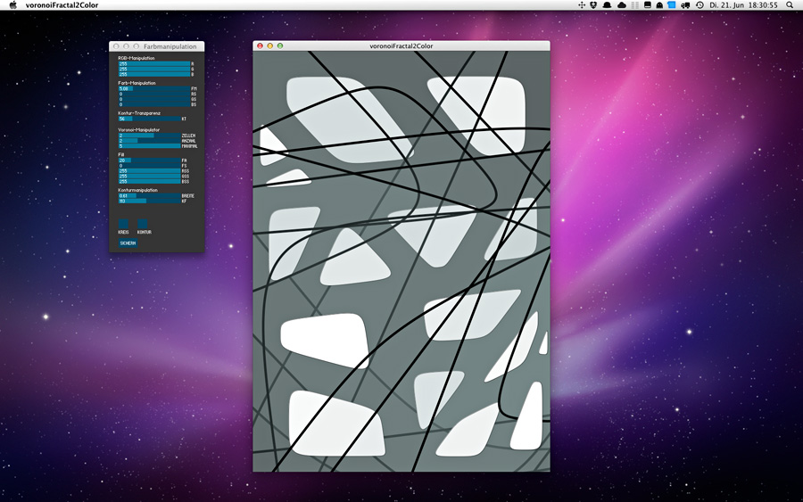Click the Dropbox icon in menu bar

pos(594,5)
